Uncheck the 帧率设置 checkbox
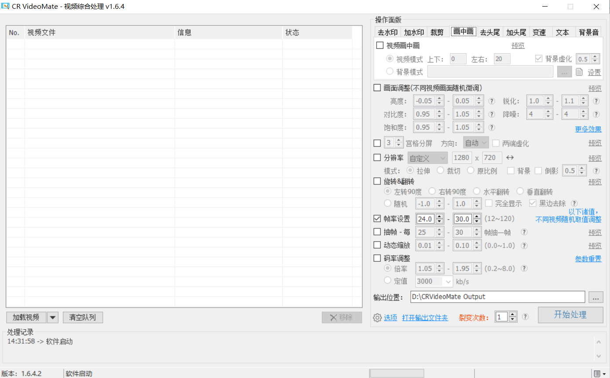Image resolution: width=610 pixels, height=378 pixels. [x=377, y=219]
